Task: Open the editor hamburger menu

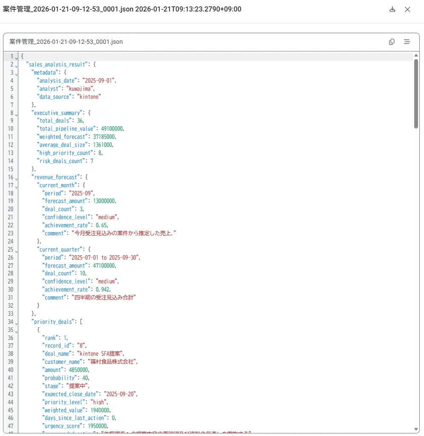Action: 407,42
